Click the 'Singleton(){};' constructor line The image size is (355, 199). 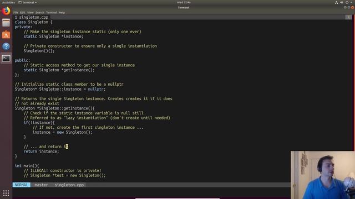tap(39, 51)
